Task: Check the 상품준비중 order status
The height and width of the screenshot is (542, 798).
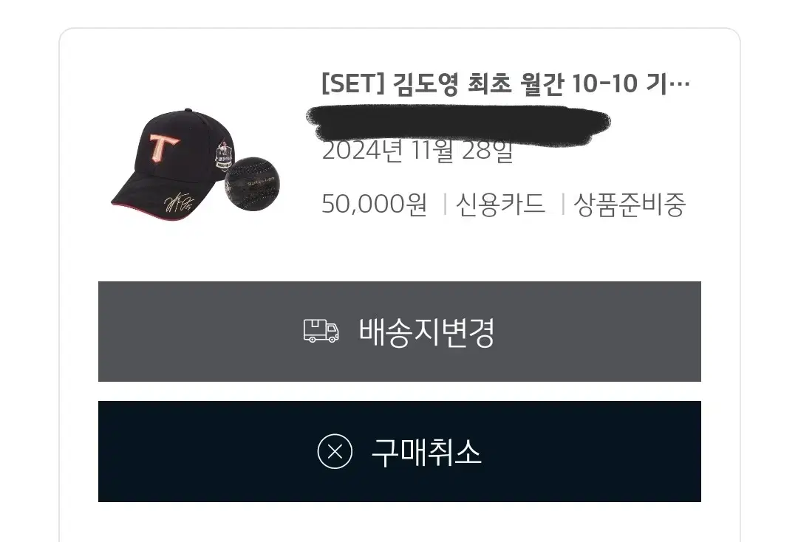Action: pos(630,205)
